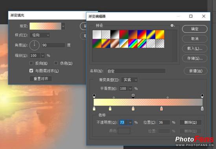Click the 缩放 scale field showing 100
This screenshot has width=216, height=149.
tap(35, 56)
